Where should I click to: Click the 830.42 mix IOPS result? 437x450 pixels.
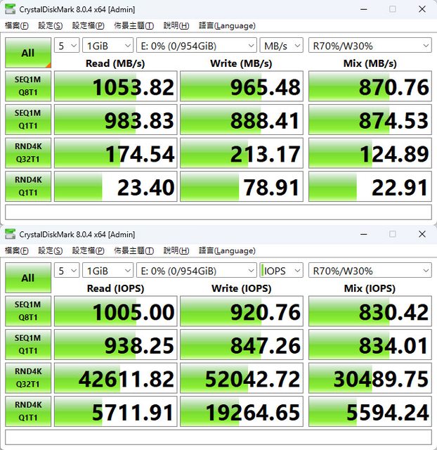point(370,311)
